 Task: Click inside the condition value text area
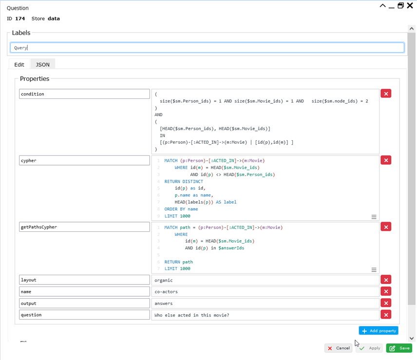(265, 121)
